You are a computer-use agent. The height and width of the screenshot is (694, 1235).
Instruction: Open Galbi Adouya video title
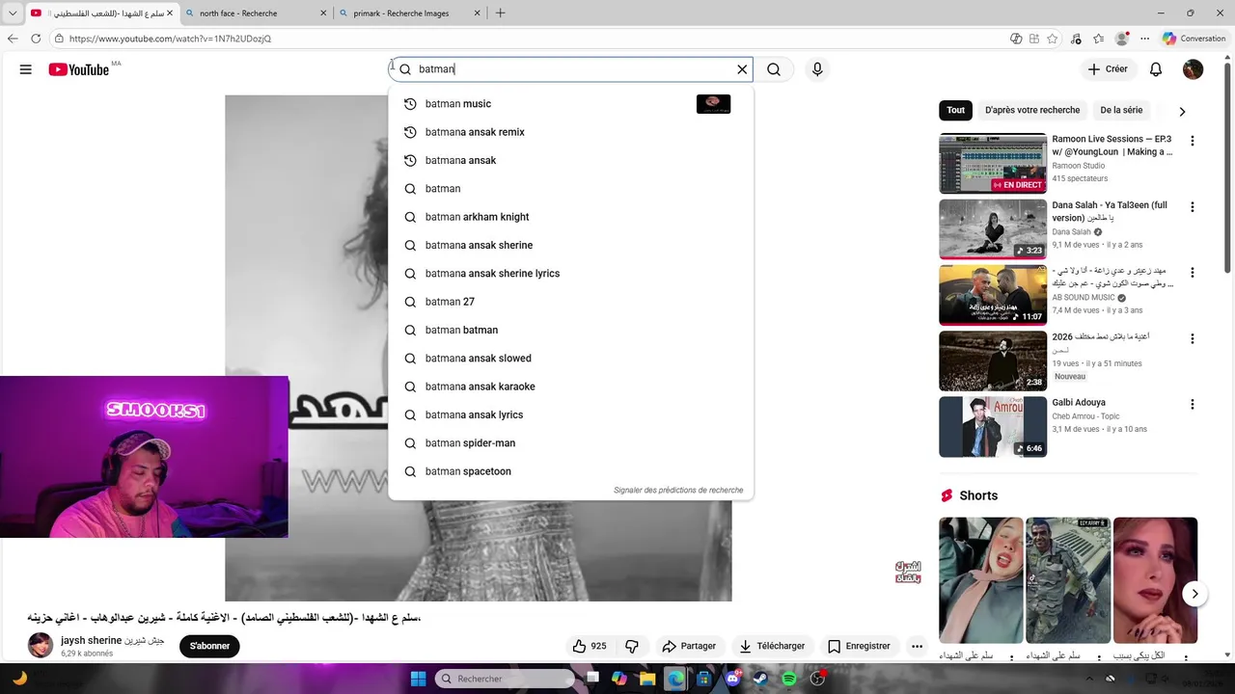tap(1079, 402)
